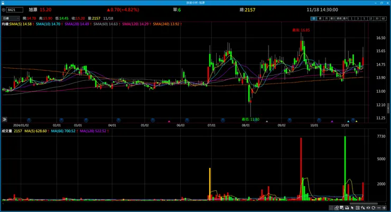Click the SMA(20) 14.49 legend label
Image resolution: width=391 pixels, height=212 pixels.
pyautogui.click(x=77, y=24)
